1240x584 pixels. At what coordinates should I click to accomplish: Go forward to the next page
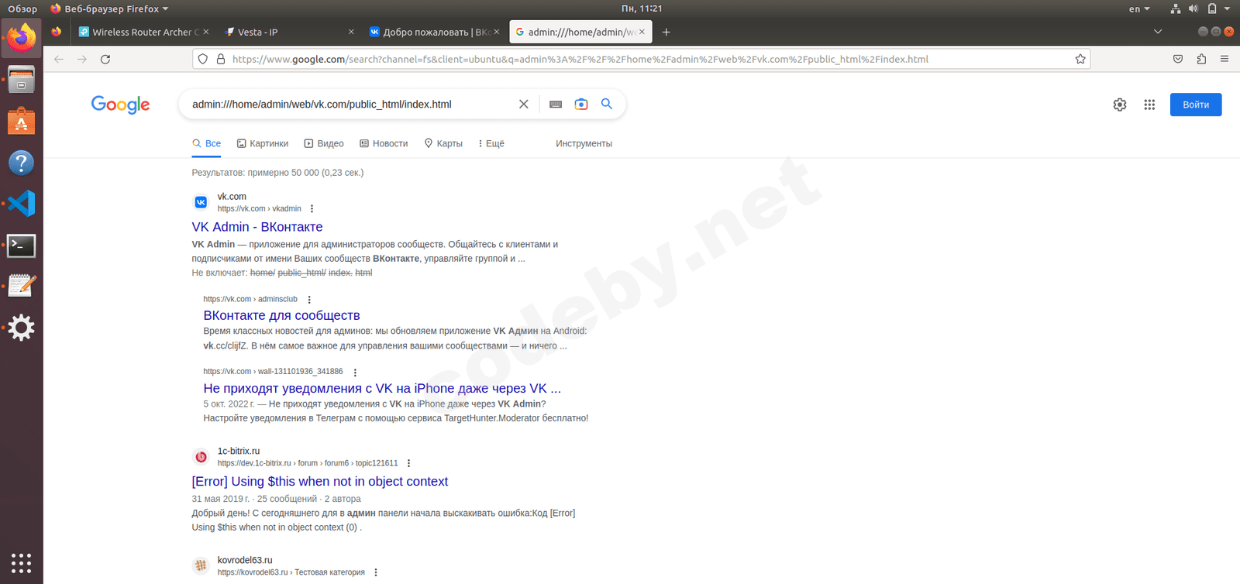pos(82,59)
